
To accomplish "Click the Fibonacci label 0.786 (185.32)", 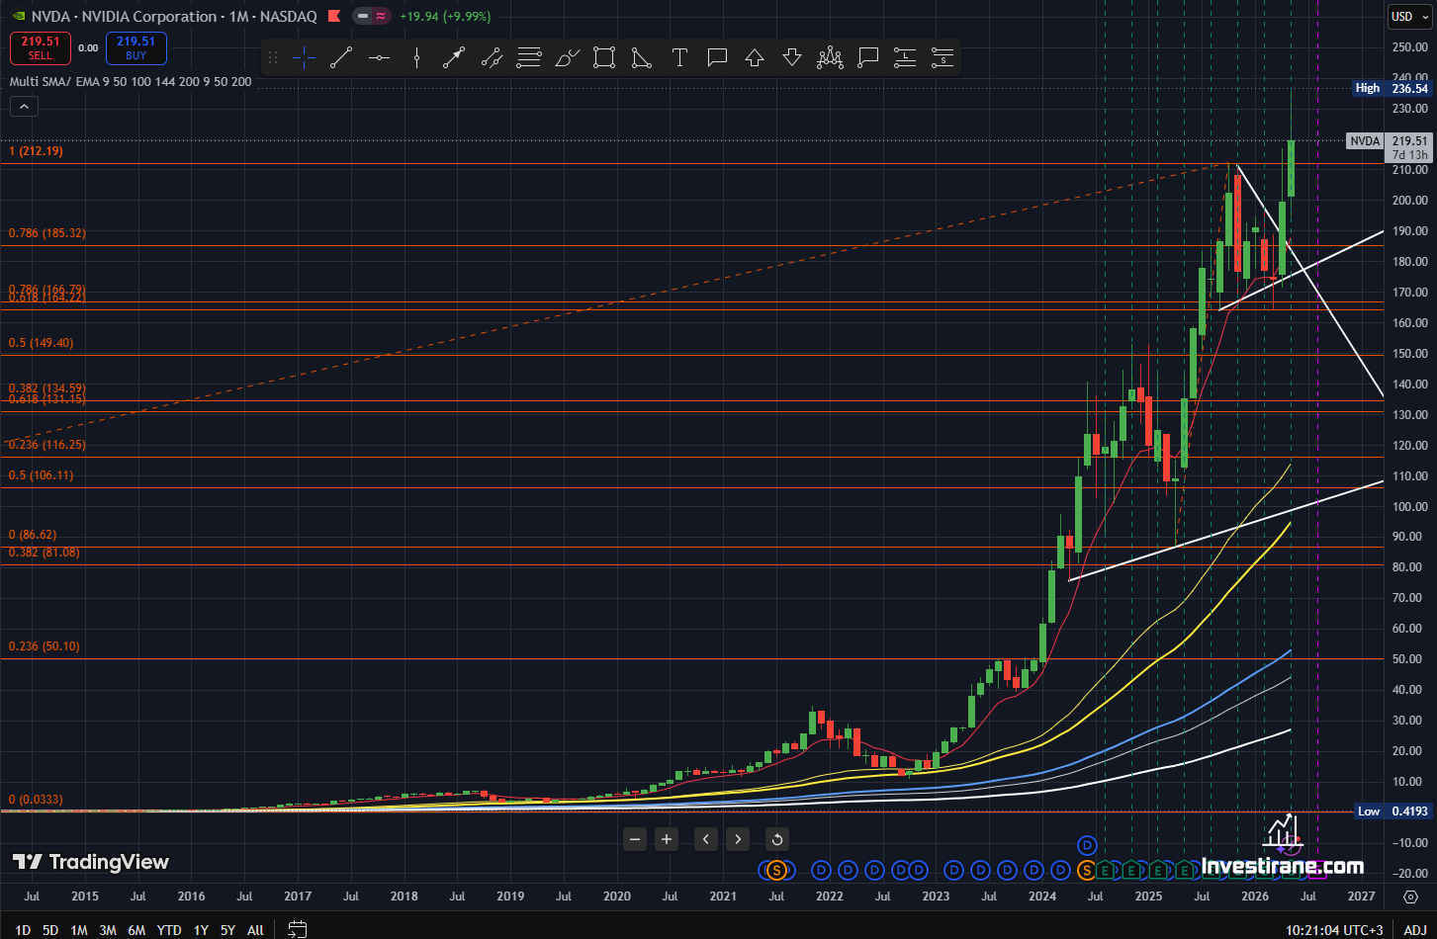I will coord(46,233).
